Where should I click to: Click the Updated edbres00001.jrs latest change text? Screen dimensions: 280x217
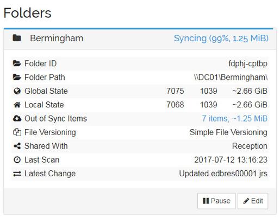(223, 174)
